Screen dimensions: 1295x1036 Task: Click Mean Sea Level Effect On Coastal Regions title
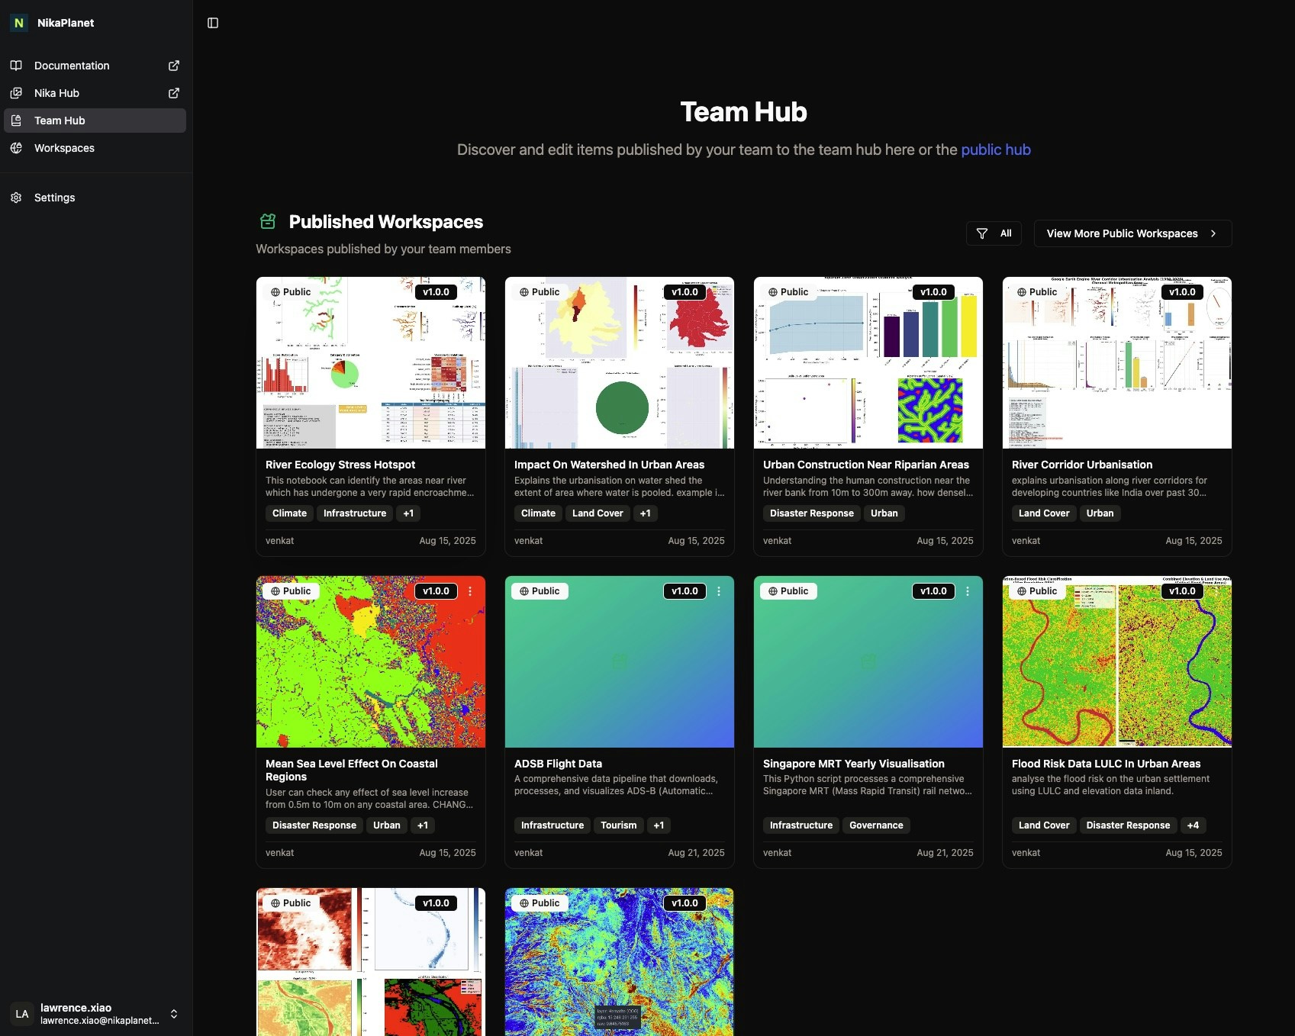coord(352,771)
